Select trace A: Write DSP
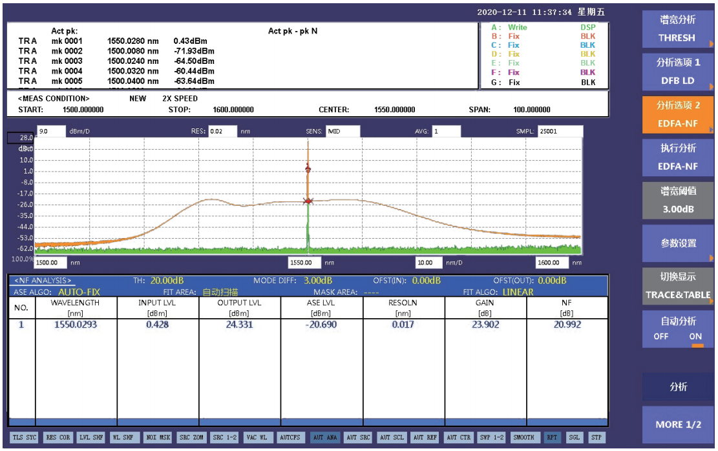The image size is (718, 451). coord(544,27)
